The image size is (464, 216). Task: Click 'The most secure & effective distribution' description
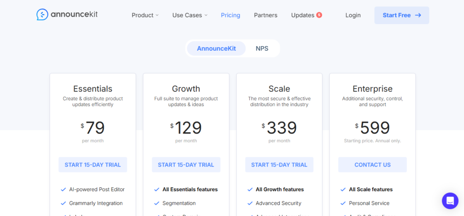coord(279,101)
